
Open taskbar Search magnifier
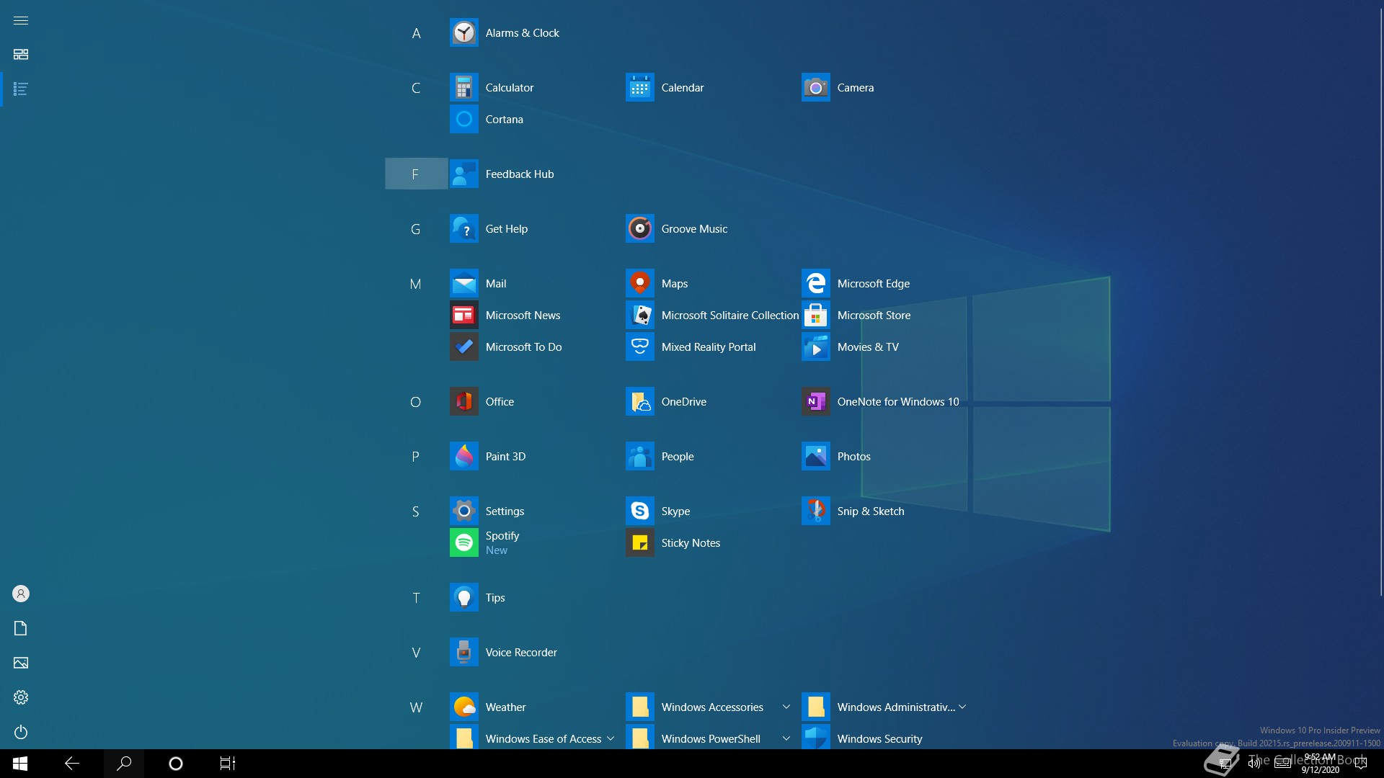(x=124, y=764)
